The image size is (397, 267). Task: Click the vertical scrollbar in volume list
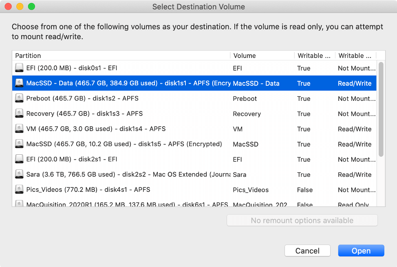coord(381,109)
